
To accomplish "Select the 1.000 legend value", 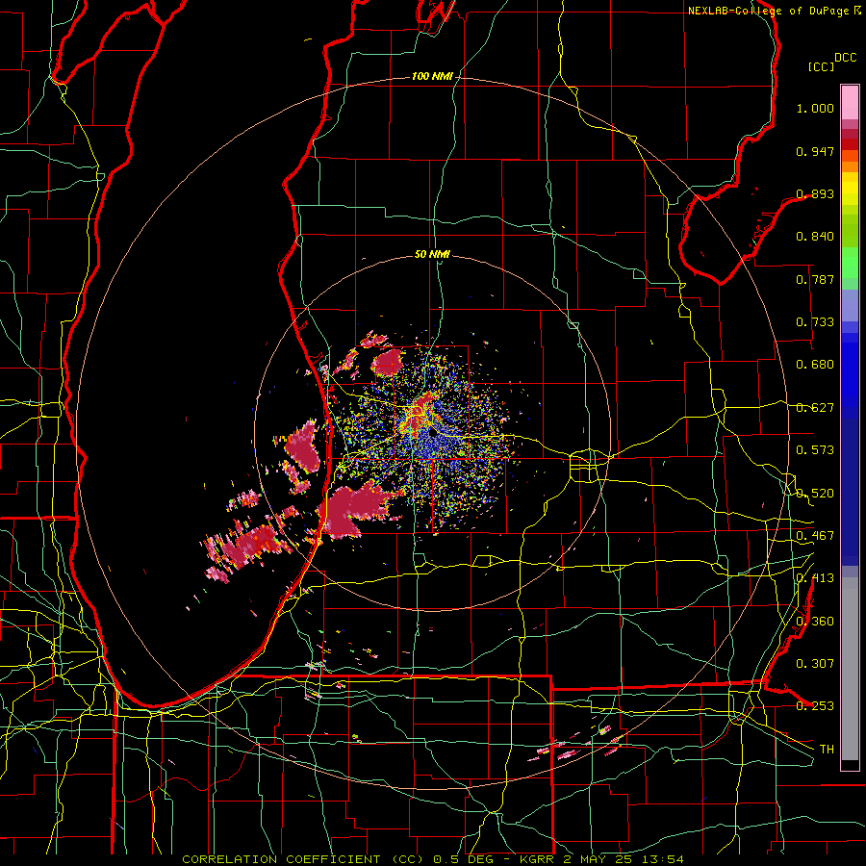I will [x=815, y=108].
